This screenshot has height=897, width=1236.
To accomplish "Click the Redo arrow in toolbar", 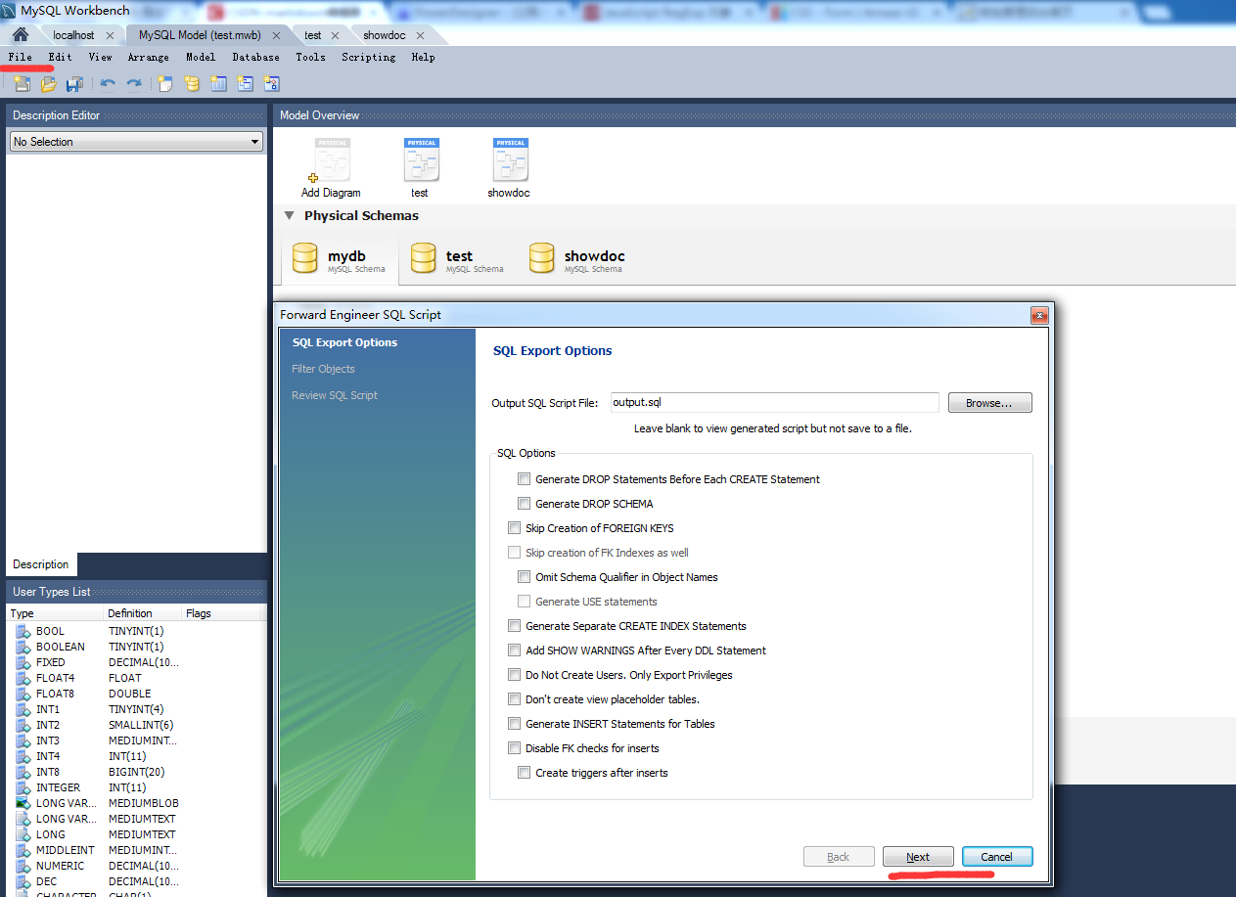I will tap(134, 84).
